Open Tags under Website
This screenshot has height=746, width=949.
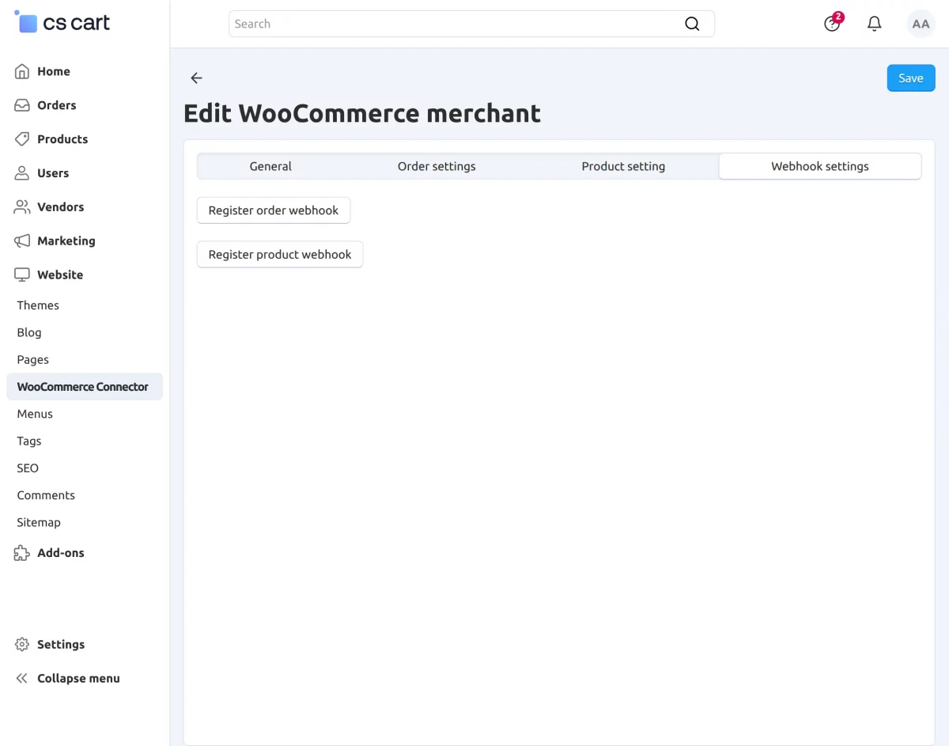coord(29,441)
